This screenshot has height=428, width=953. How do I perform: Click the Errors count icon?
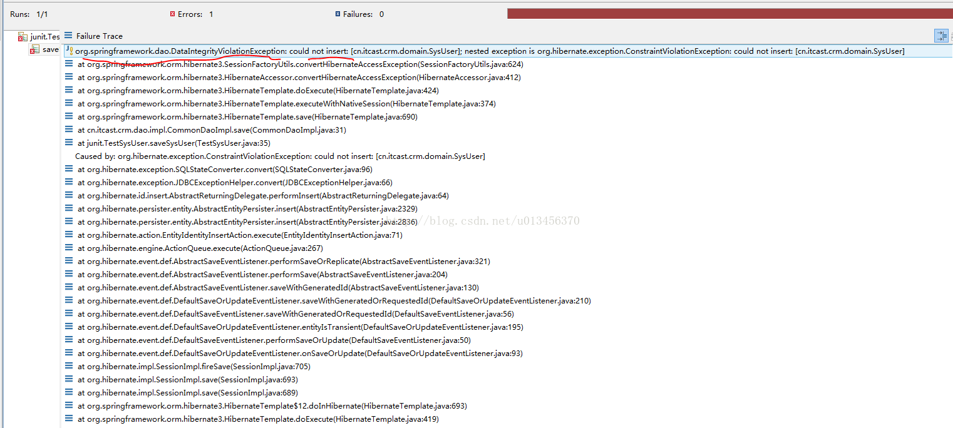point(172,14)
